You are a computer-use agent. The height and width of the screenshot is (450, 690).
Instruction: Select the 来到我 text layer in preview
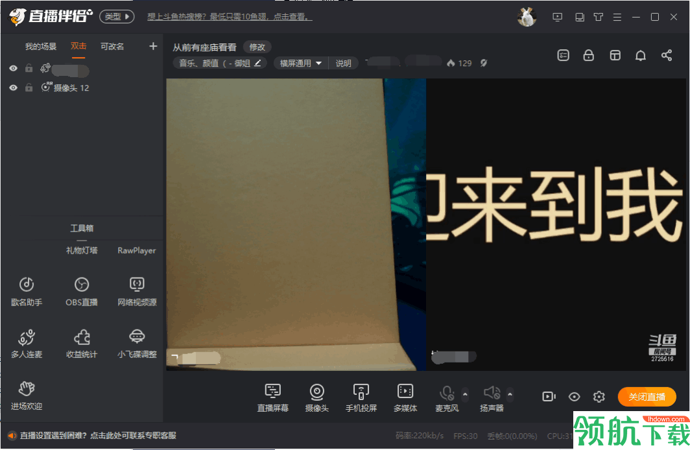(556, 204)
